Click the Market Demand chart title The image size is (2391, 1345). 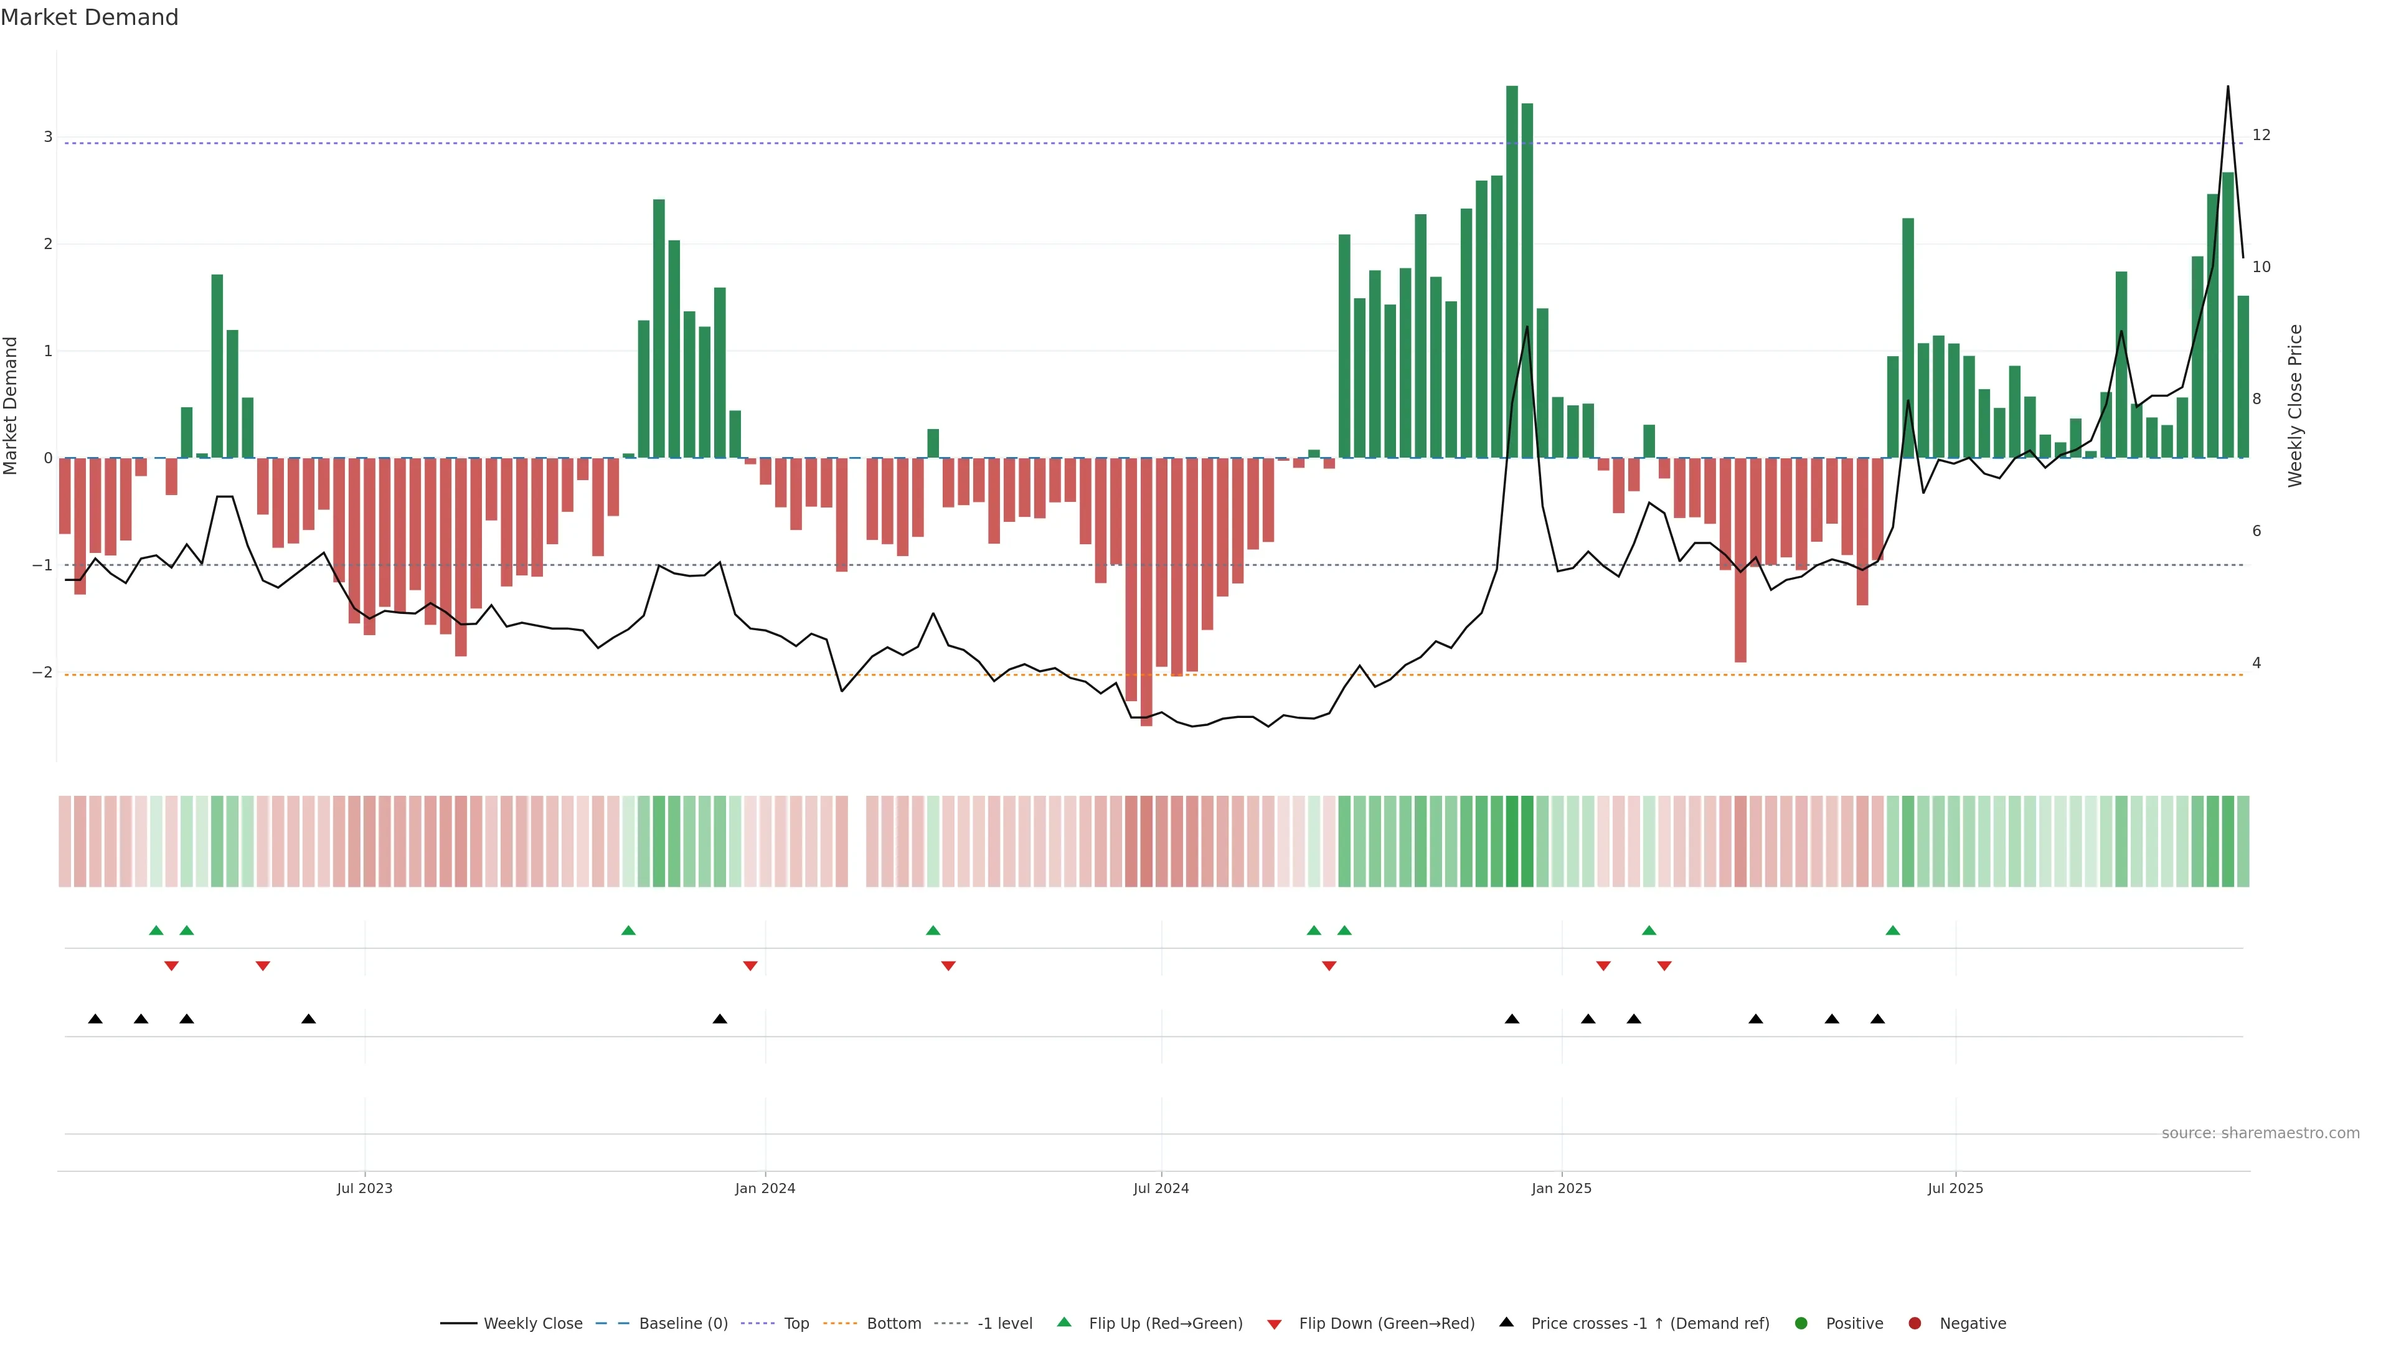pyautogui.click(x=89, y=17)
